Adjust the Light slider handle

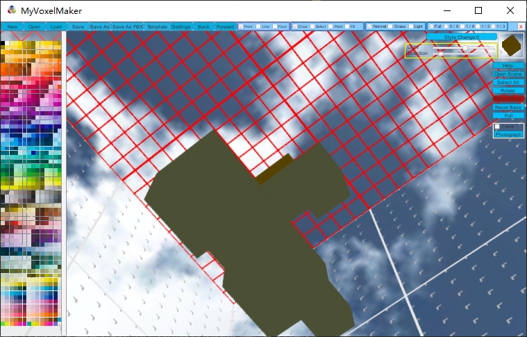click(465, 48)
